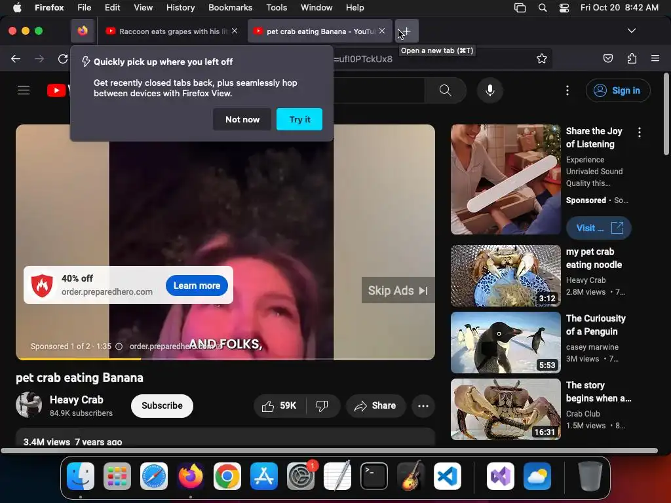Image resolution: width=671 pixels, height=503 pixels.
Task: Open Terminal from the Dock
Action: pyautogui.click(x=374, y=476)
